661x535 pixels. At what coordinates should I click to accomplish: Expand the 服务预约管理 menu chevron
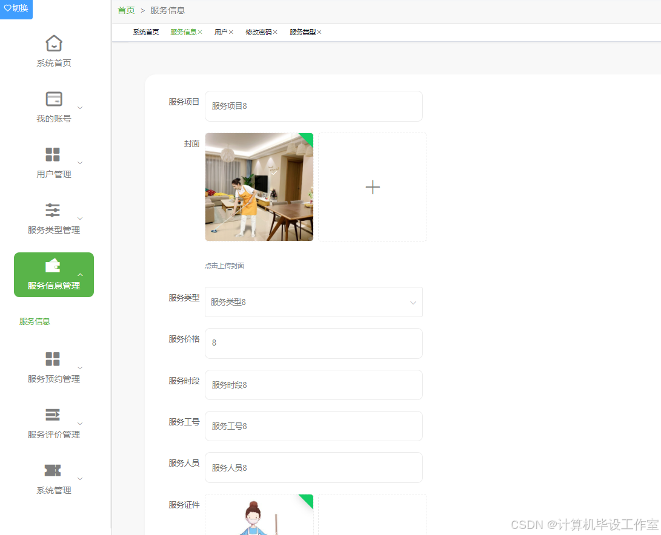(x=80, y=368)
